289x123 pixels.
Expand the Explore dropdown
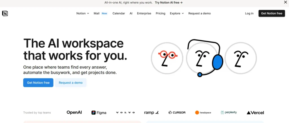point(177,13)
